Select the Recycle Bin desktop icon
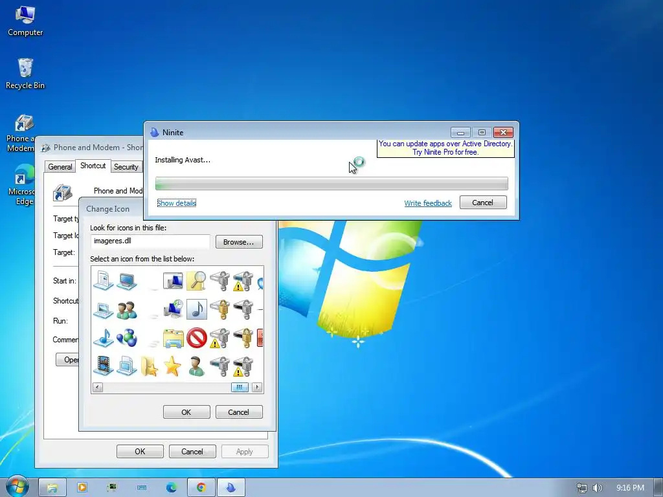This screenshot has width=663, height=497. [x=25, y=74]
